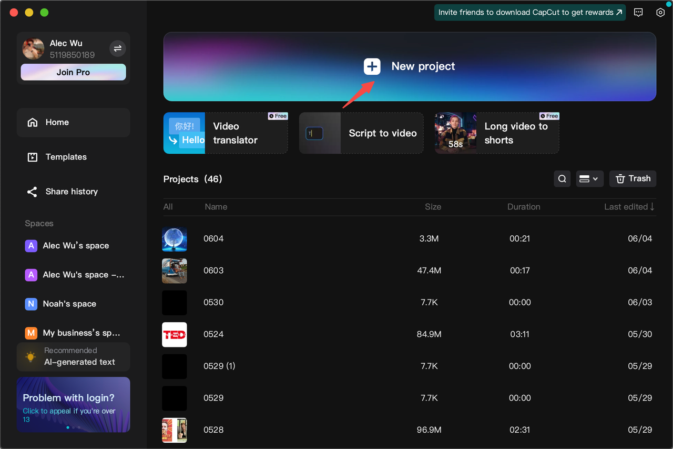The width and height of the screenshot is (673, 449).
Task: Click the New project plus icon
Action: (x=372, y=66)
